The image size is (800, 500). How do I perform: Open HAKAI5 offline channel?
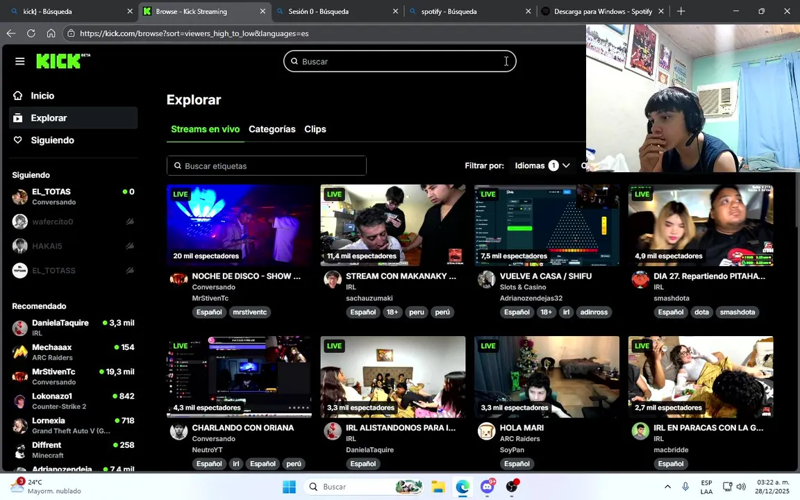(73, 246)
